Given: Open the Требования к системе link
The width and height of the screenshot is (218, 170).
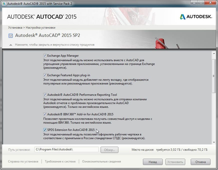Looking at the screenshot, I should pos(60,161).
